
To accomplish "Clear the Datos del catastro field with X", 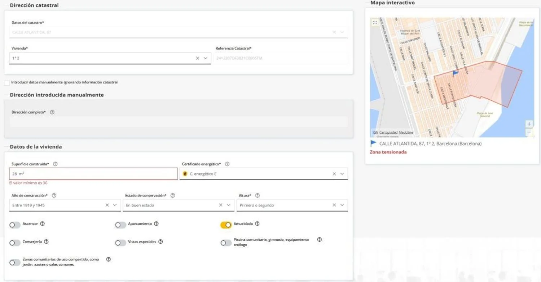I will tap(334, 32).
